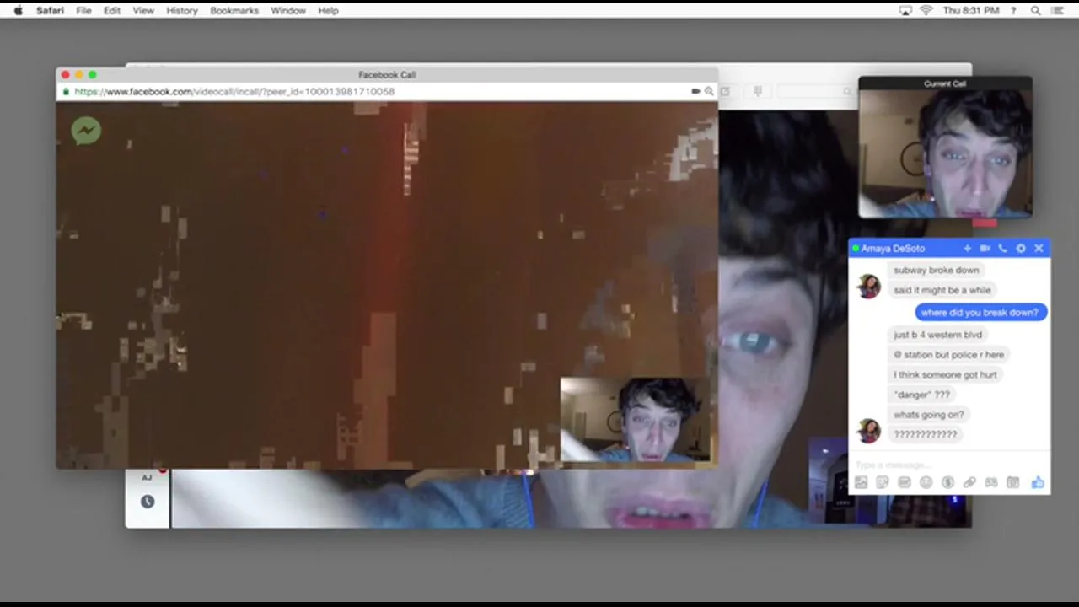
Task: Attach a photo in the chat
Action: (x=861, y=483)
